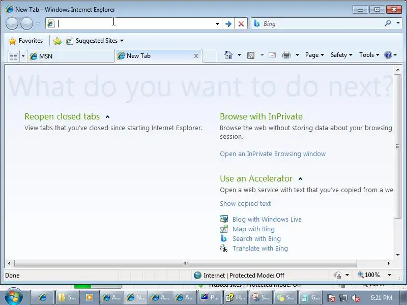This screenshot has width=407, height=305.
Task: Click Map with Bing link
Action: tap(253, 229)
